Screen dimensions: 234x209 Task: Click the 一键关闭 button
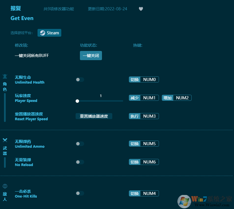click(91, 56)
